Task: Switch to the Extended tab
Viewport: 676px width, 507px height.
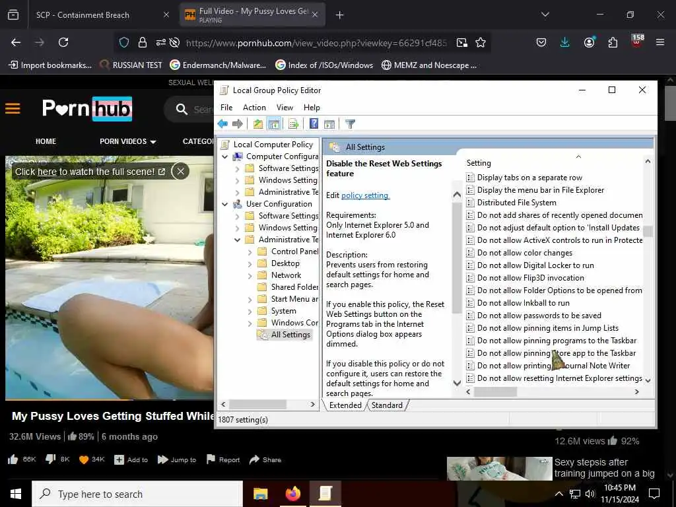Action: pos(345,405)
